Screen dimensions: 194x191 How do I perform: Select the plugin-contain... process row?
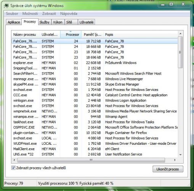tap(95, 133)
